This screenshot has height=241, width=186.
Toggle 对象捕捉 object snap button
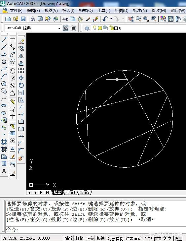pyautogui.click(x=115, y=238)
